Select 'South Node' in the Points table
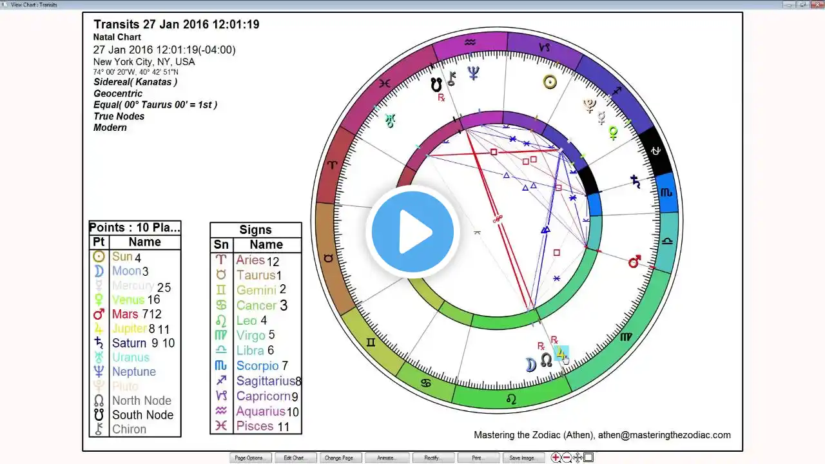 pyautogui.click(x=142, y=415)
